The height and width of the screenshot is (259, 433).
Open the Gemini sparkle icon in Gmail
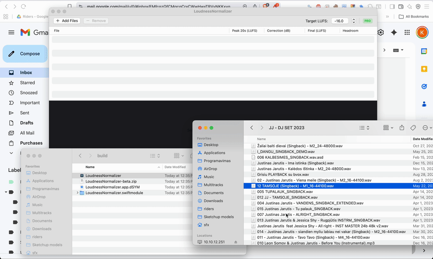point(394,32)
